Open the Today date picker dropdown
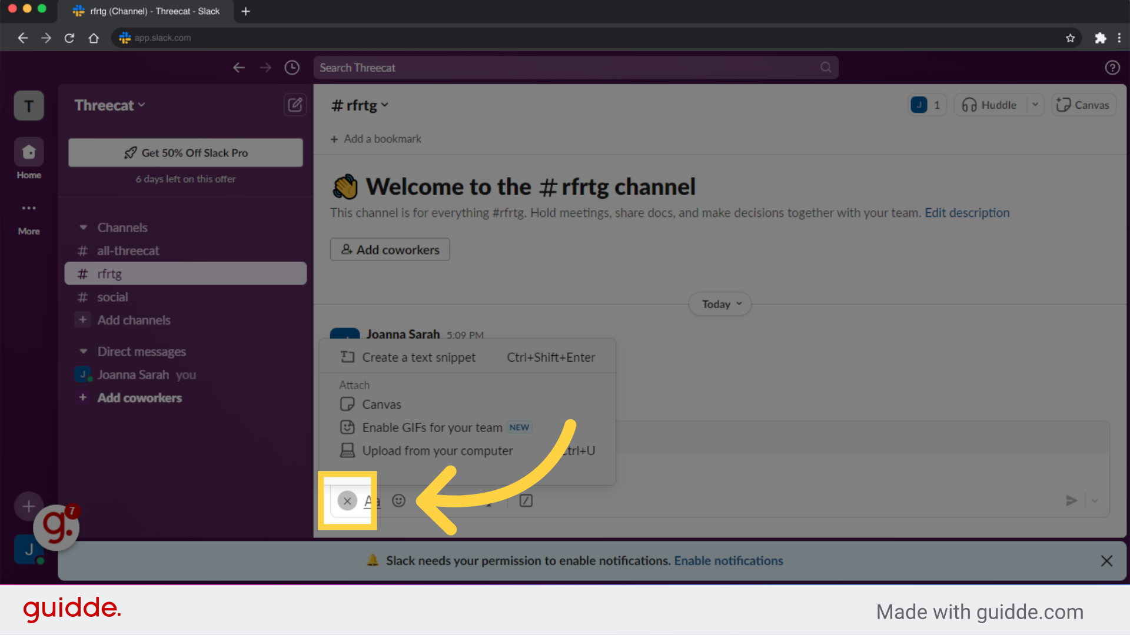This screenshot has height=635, width=1130. [719, 303]
